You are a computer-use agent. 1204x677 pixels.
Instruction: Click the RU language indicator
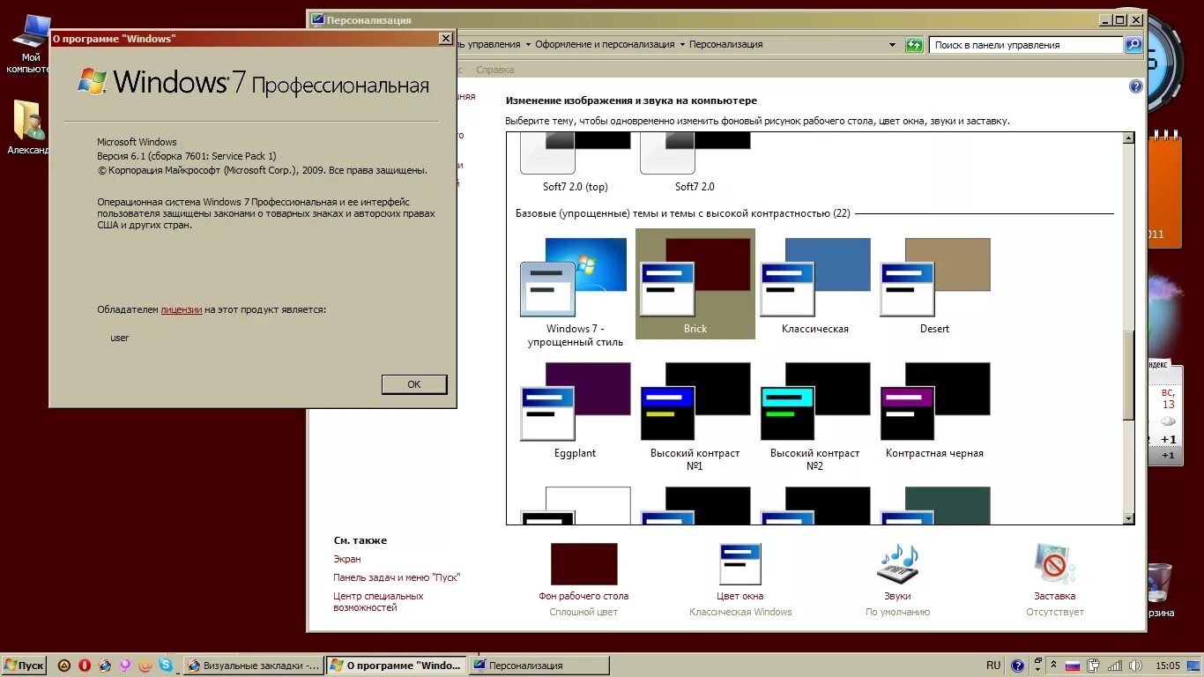pyautogui.click(x=993, y=666)
